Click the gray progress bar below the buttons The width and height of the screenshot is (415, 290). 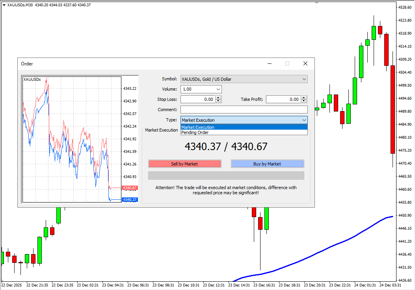click(226, 175)
